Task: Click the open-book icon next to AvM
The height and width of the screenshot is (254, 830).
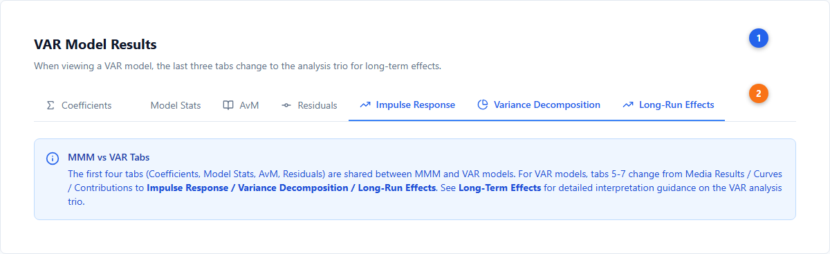Action: pyautogui.click(x=228, y=105)
